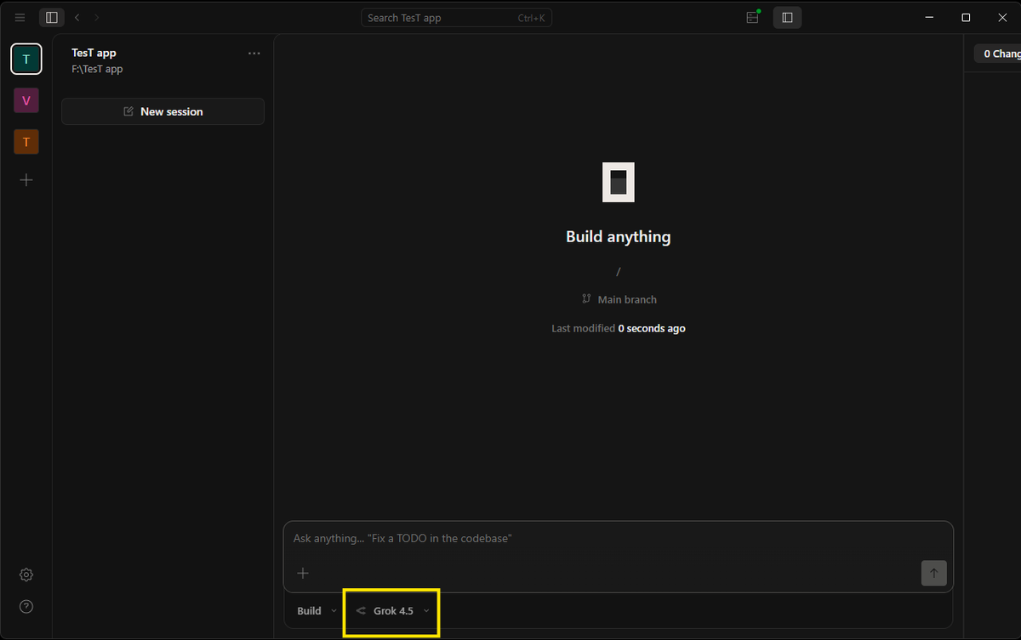Open the status icon with green dot

(753, 17)
